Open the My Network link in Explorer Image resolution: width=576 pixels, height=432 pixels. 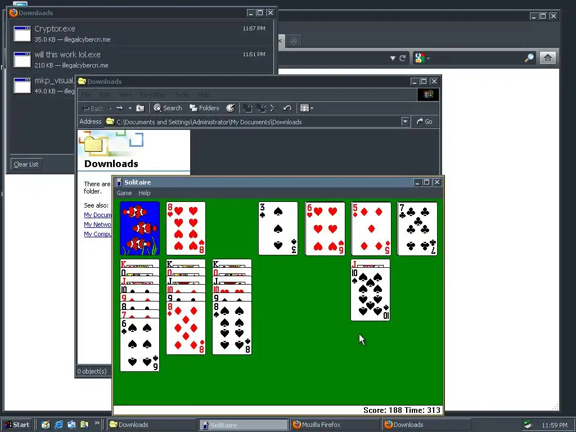pyautogui.click(x=98, y=224)
